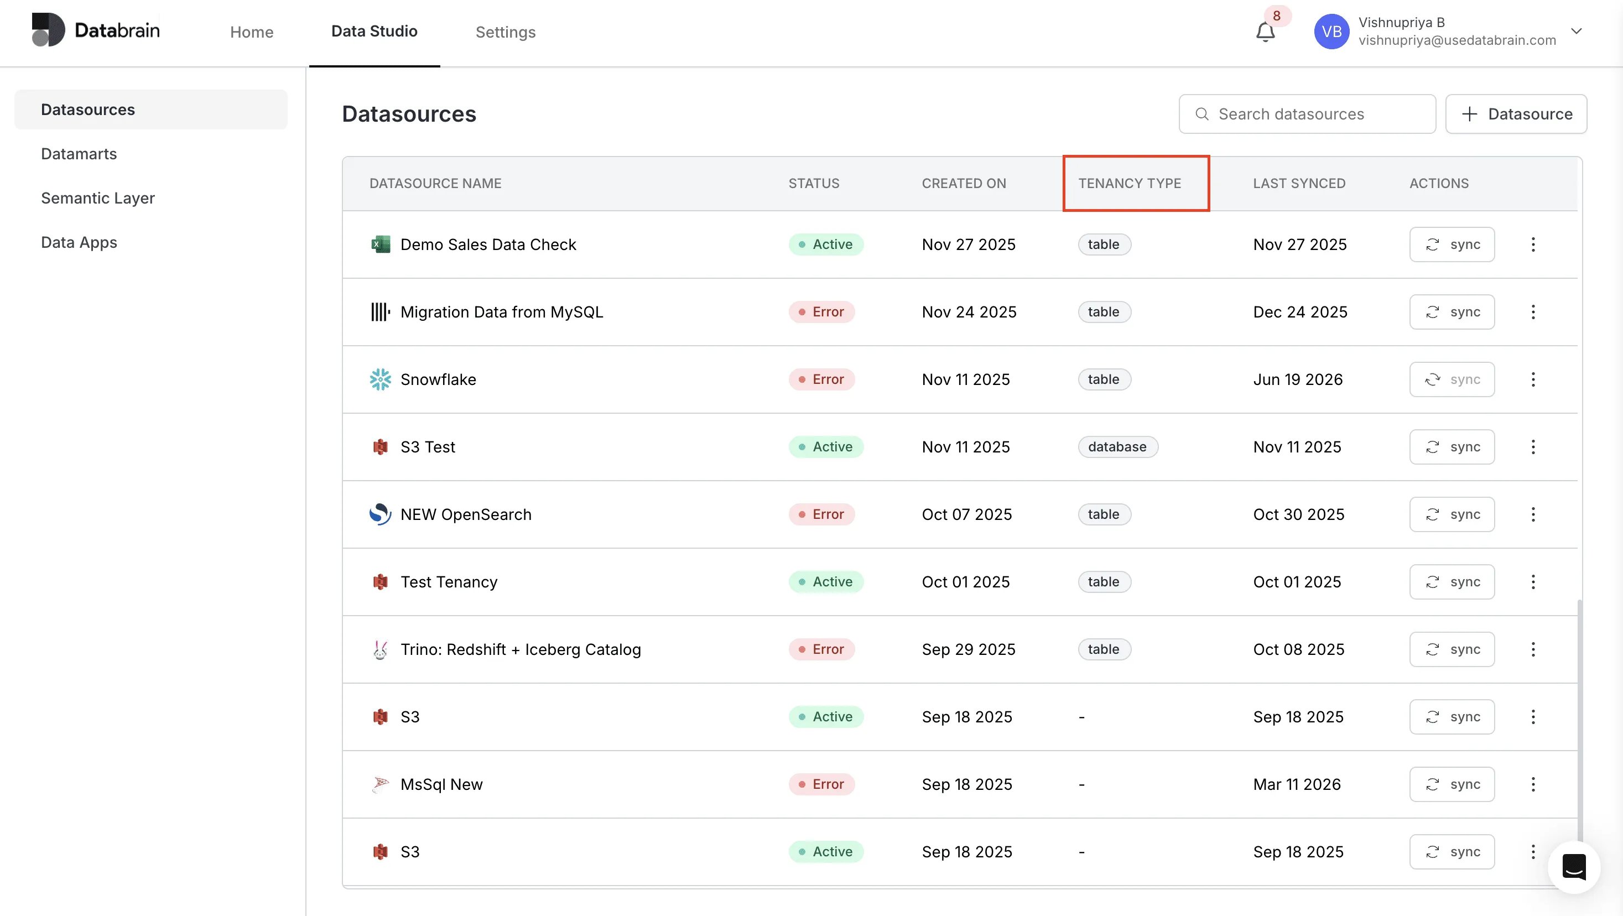Click the MsSql New icon

click(381, 784)
